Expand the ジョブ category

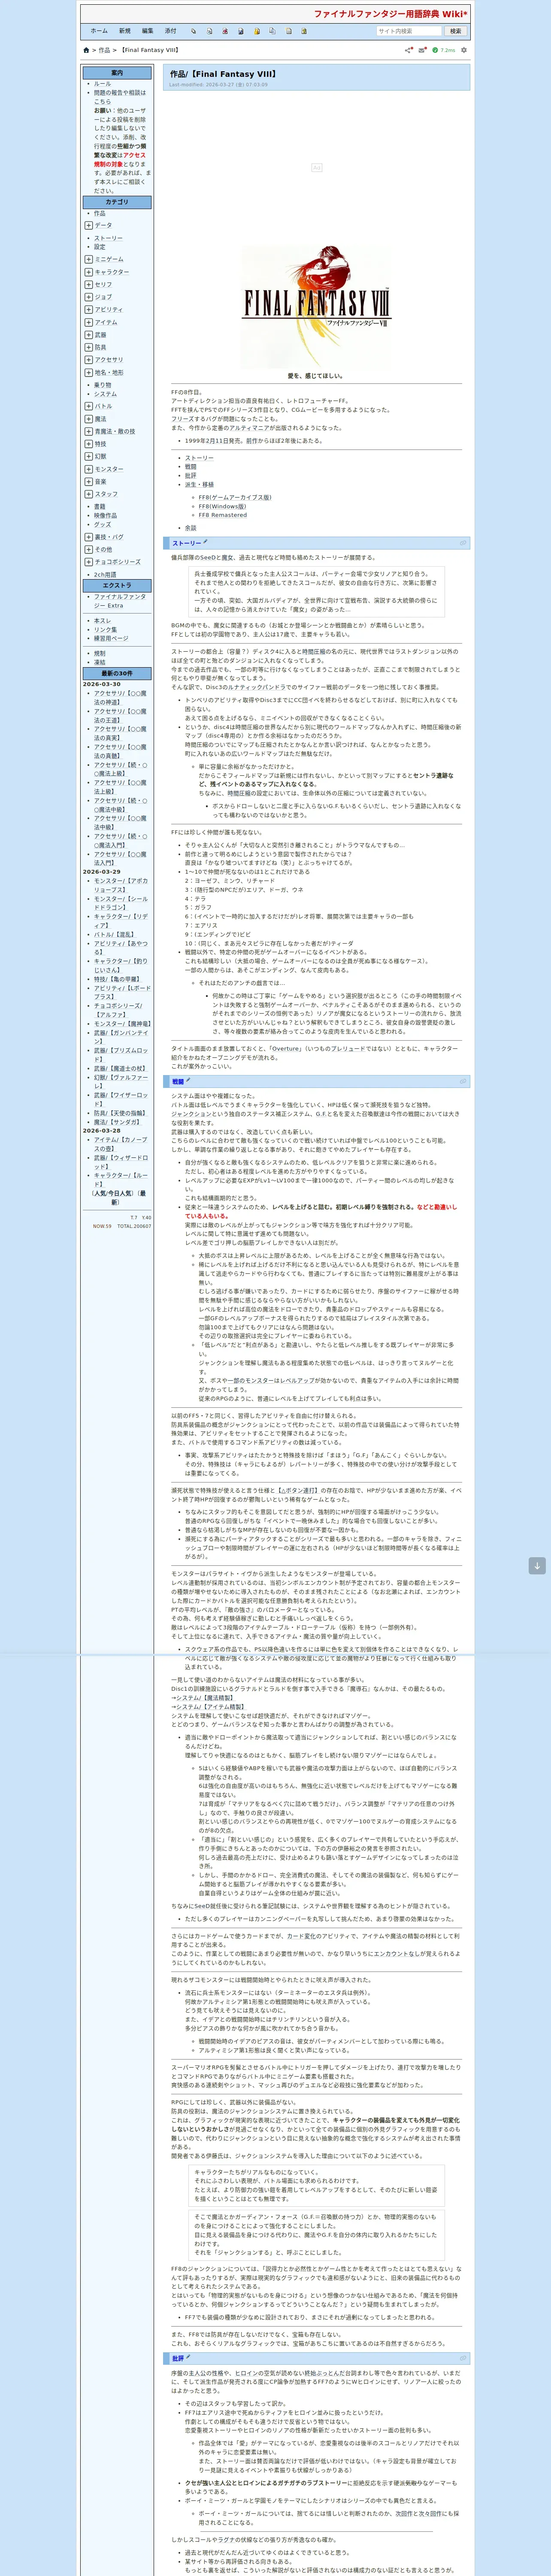point(88,297)
